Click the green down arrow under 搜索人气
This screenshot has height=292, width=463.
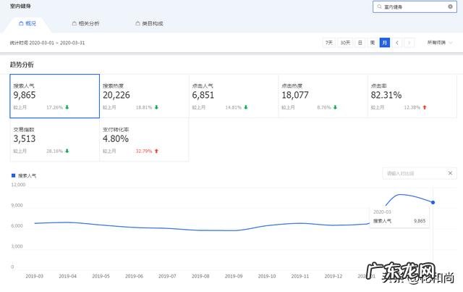[67, 107]
